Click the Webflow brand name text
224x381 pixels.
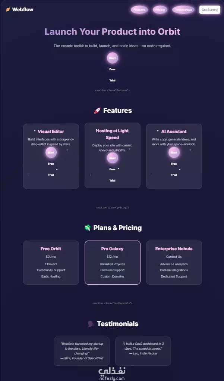(23, 10)
